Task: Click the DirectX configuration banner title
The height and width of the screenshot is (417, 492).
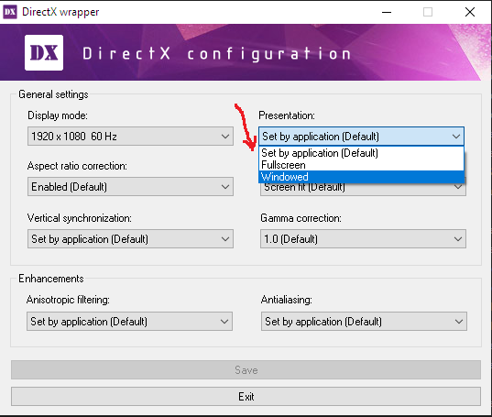Action: tap(216, 54)
